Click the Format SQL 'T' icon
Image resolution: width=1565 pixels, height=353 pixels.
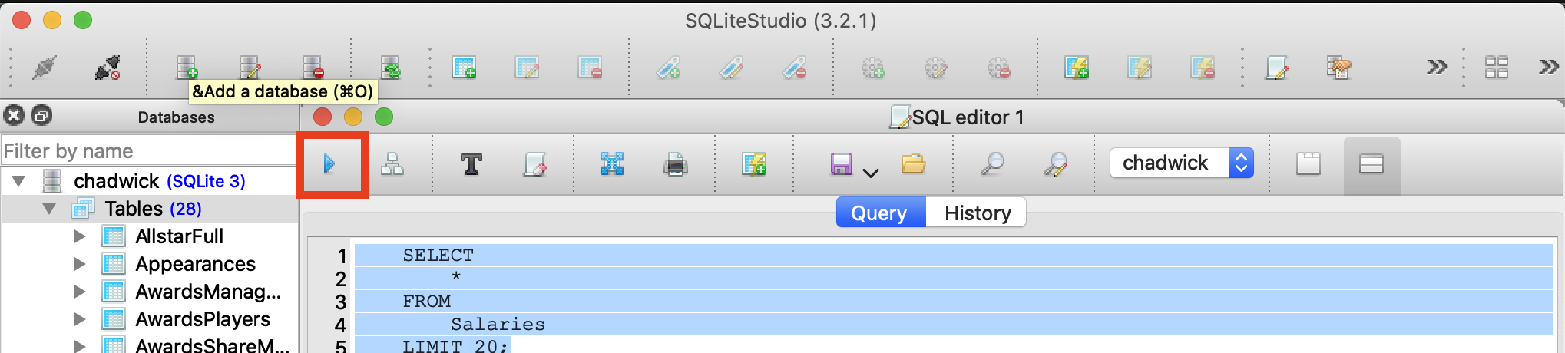pyautogui.click(x=471, y=163)
